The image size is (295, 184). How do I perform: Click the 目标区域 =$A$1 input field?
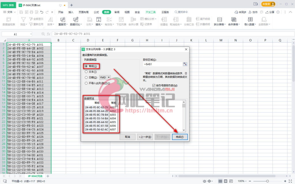click(163, 64)
